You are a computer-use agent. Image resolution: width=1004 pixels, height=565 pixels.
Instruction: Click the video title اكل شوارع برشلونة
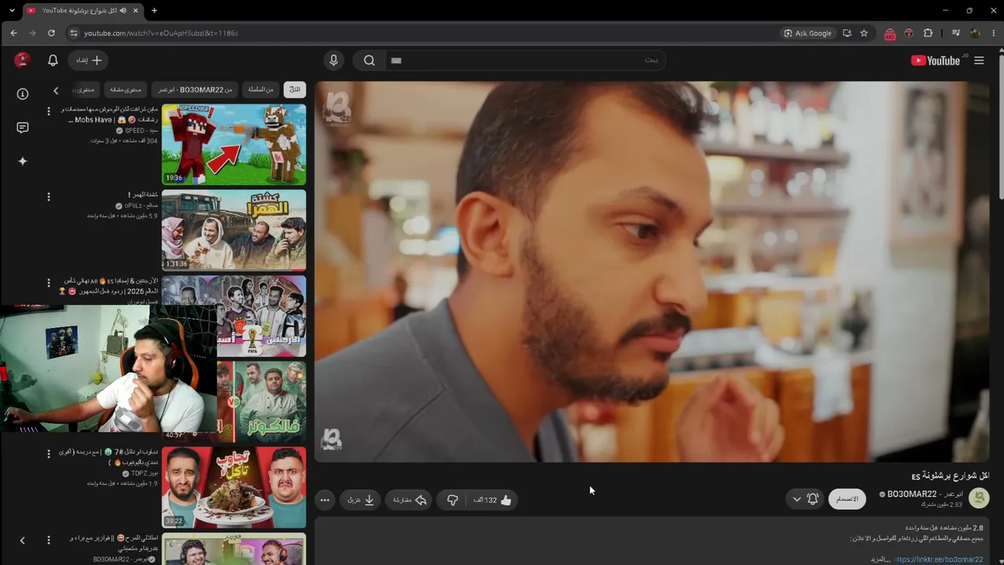[950, 476]
